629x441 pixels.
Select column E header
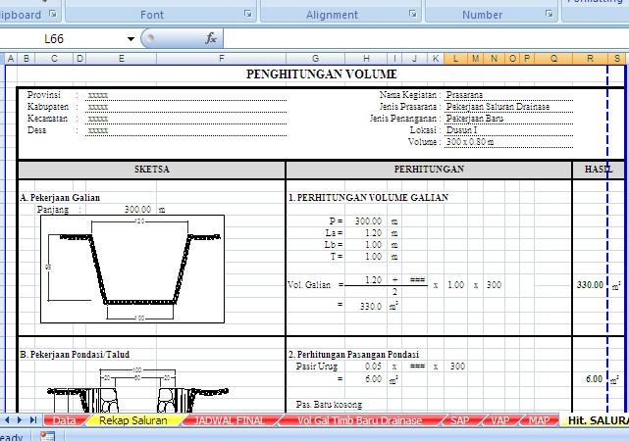tap(121, 59)
